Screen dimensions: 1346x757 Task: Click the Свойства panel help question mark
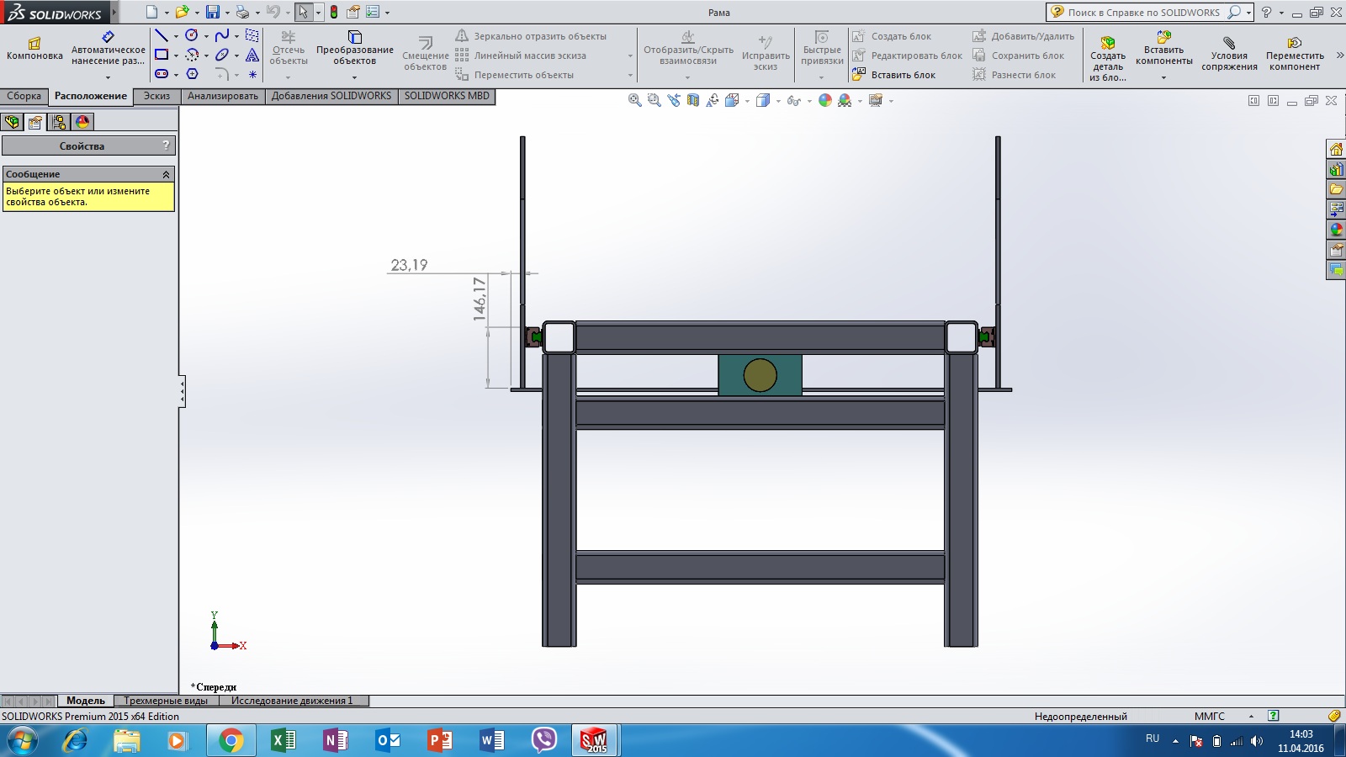(x=166, y=146)
